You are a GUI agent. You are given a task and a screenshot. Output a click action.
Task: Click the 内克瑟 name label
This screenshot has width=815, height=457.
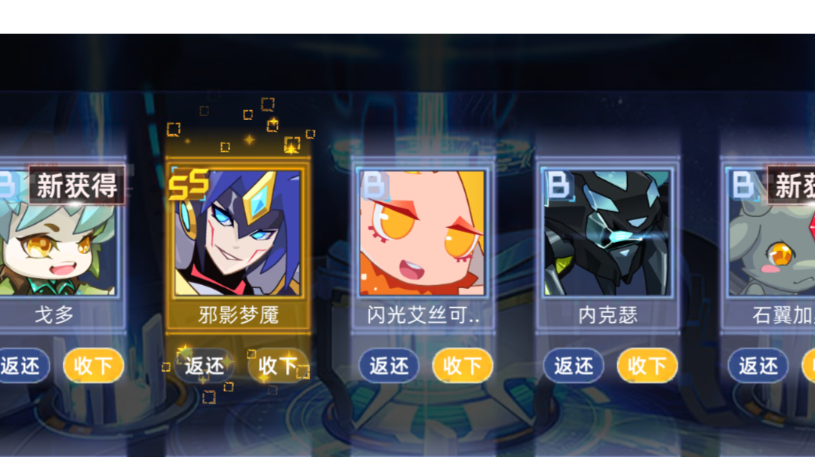pos(607,314)
